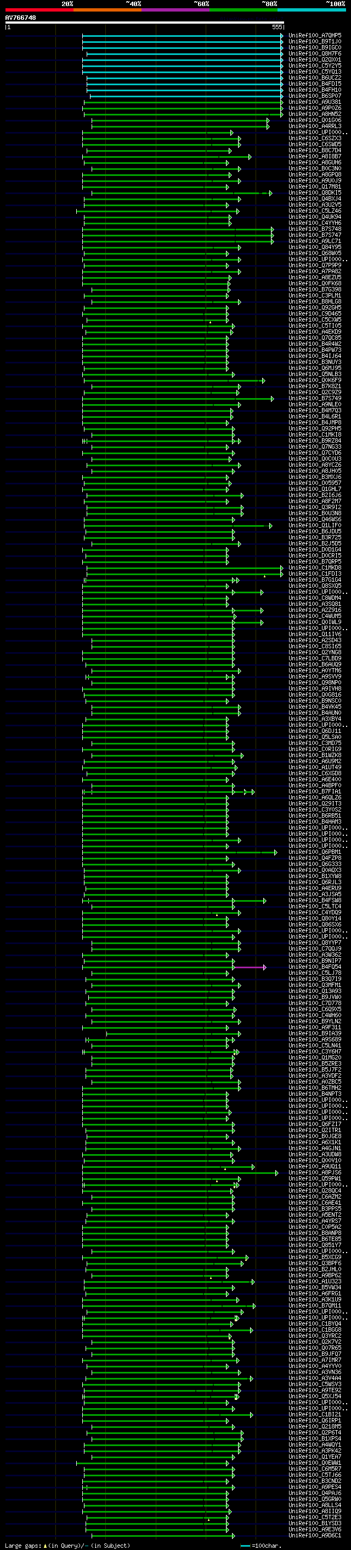Image resolution: width=351 pixels, height=1550 pixels.
Task: Click the label UniRef100_C5LZ46
Action: tap(315, 211)
